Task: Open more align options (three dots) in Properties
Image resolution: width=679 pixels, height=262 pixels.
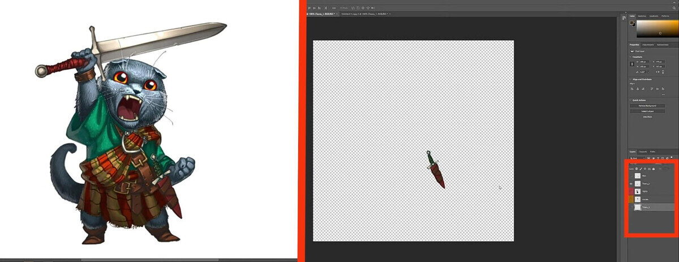Action: pos(663,95)
